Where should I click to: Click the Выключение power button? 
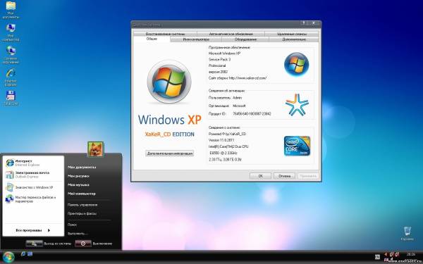click(94, 244)
